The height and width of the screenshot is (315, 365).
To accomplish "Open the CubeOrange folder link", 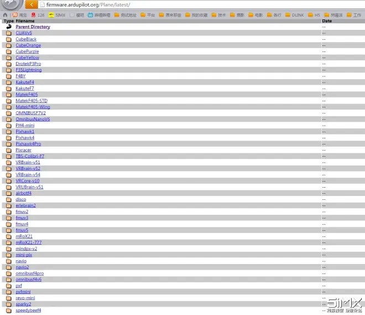I will (28, 45).
